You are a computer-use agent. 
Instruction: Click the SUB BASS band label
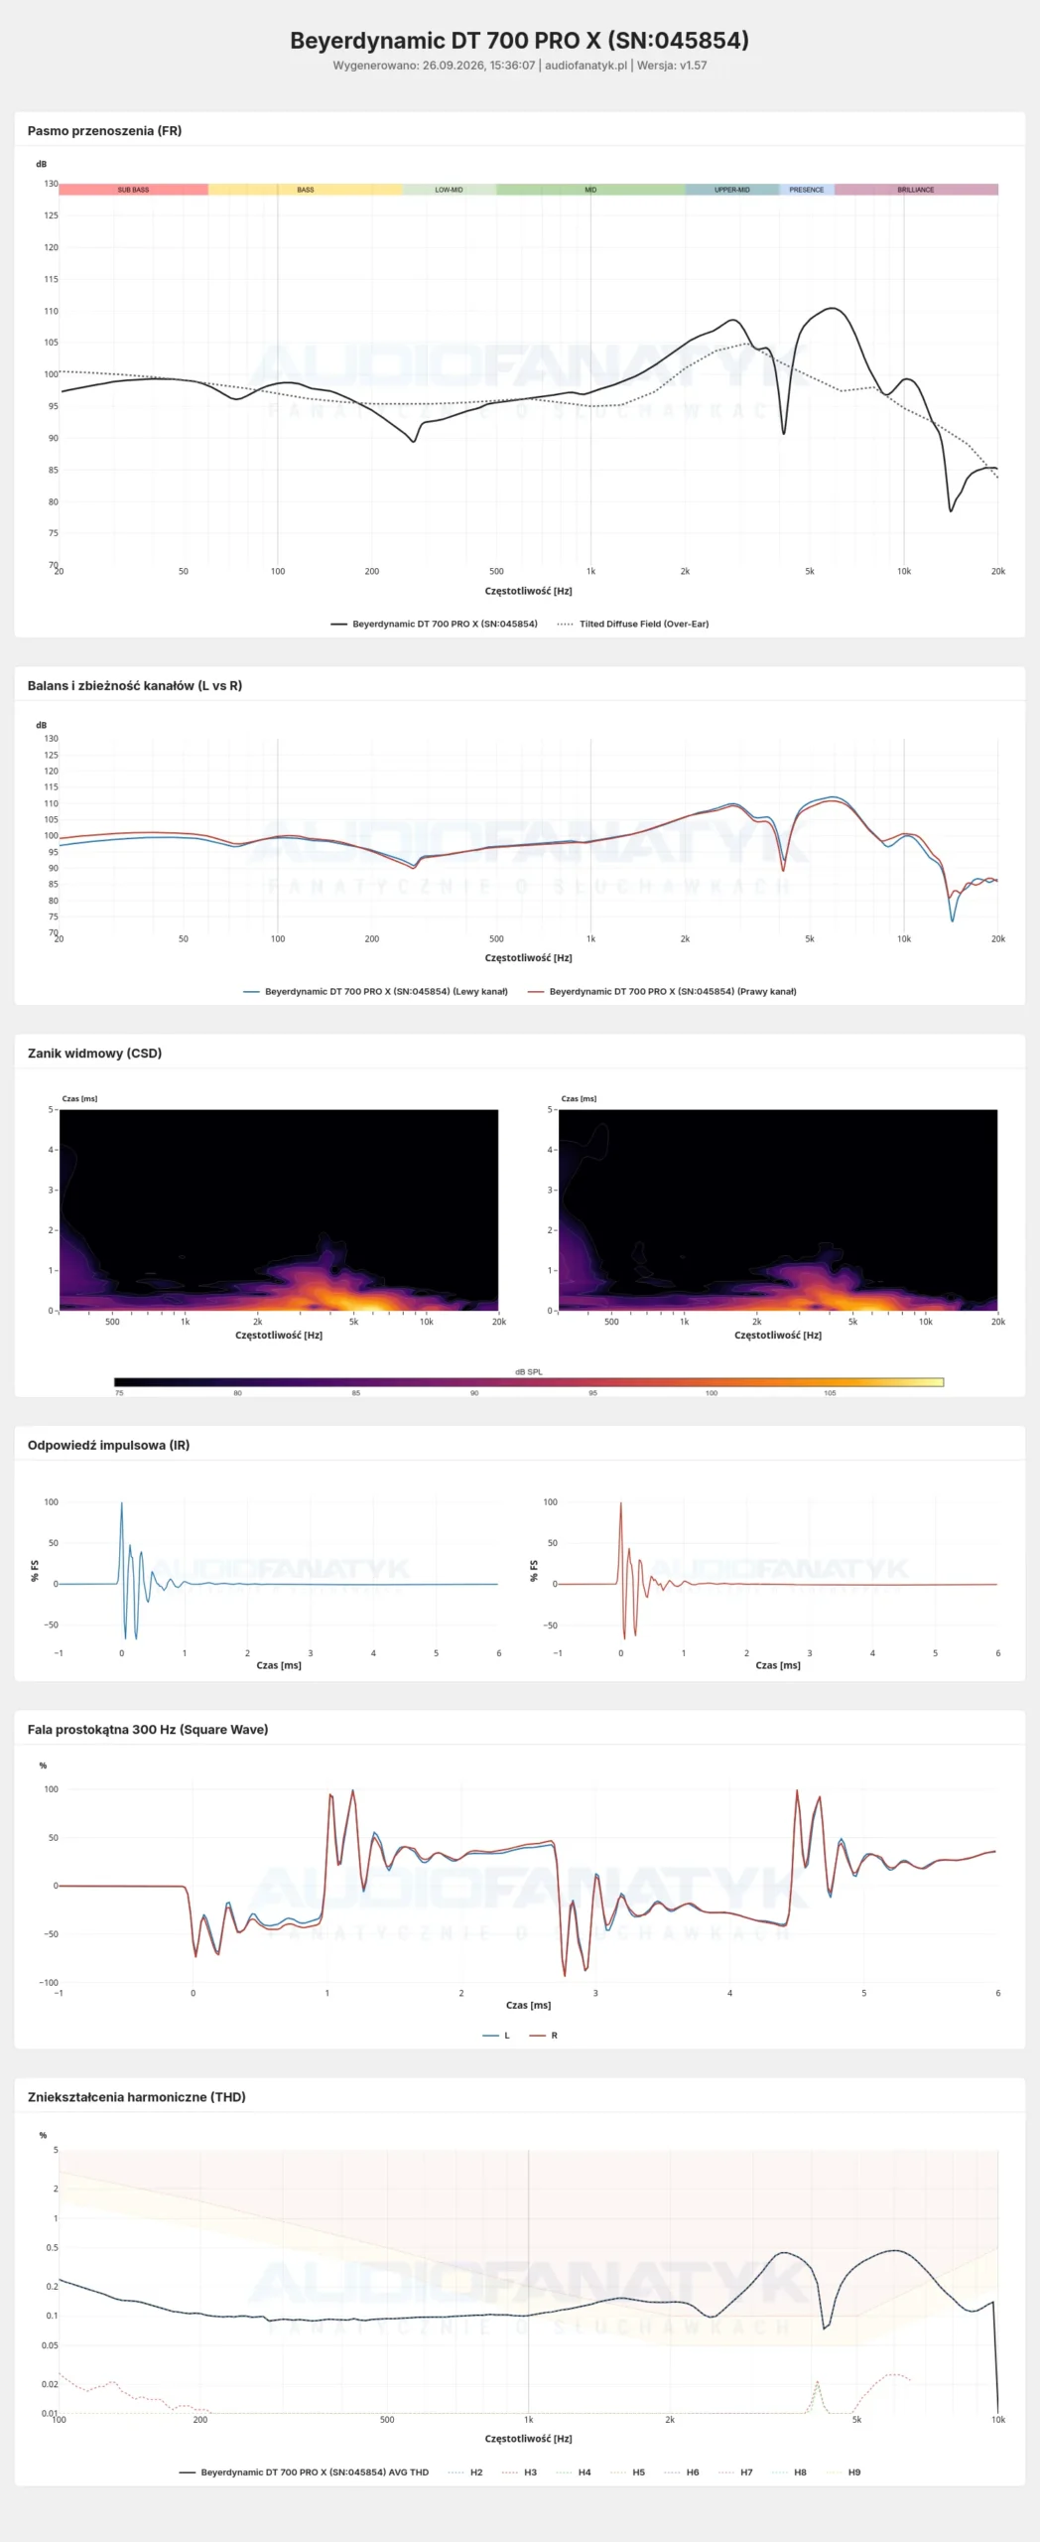(133, 190)
